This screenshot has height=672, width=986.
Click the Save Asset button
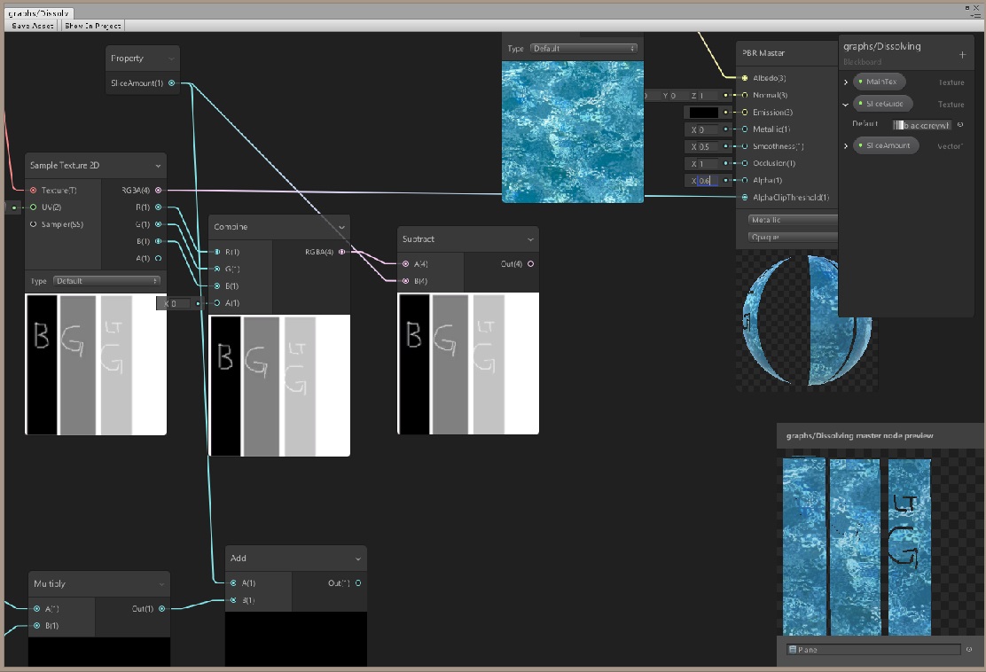[32, 25]
